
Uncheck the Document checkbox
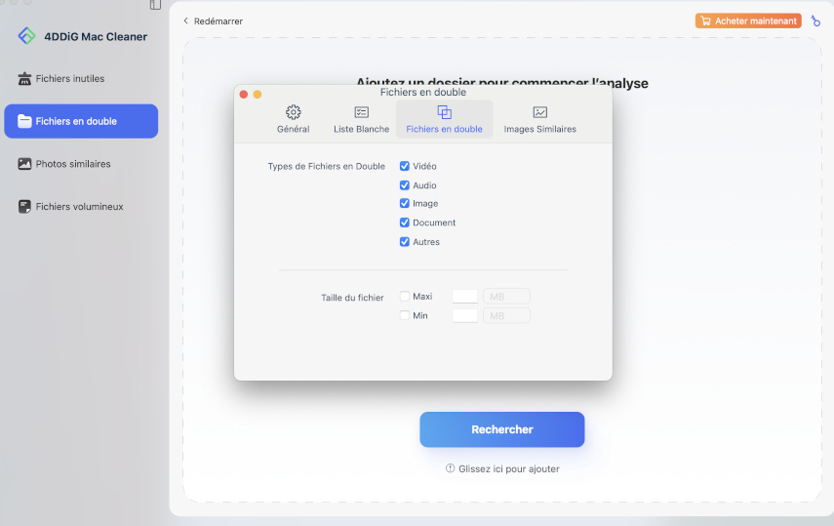click(404, 223)
